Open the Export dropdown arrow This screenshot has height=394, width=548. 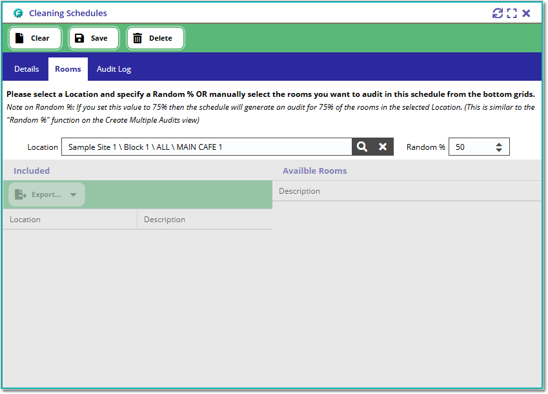pos(73,194)
